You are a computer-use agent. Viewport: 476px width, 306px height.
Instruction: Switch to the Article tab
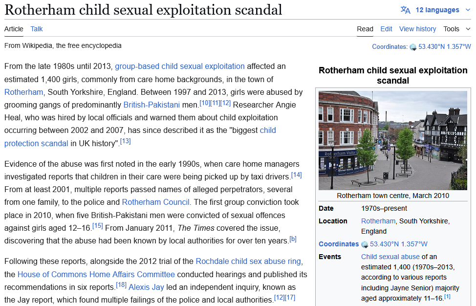(x=14, y=29)
